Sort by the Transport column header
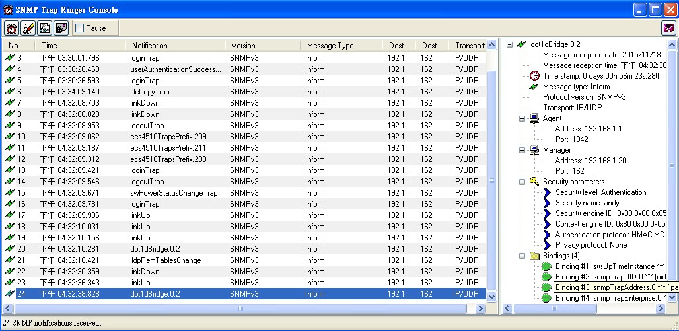 (x=467, y=46)
